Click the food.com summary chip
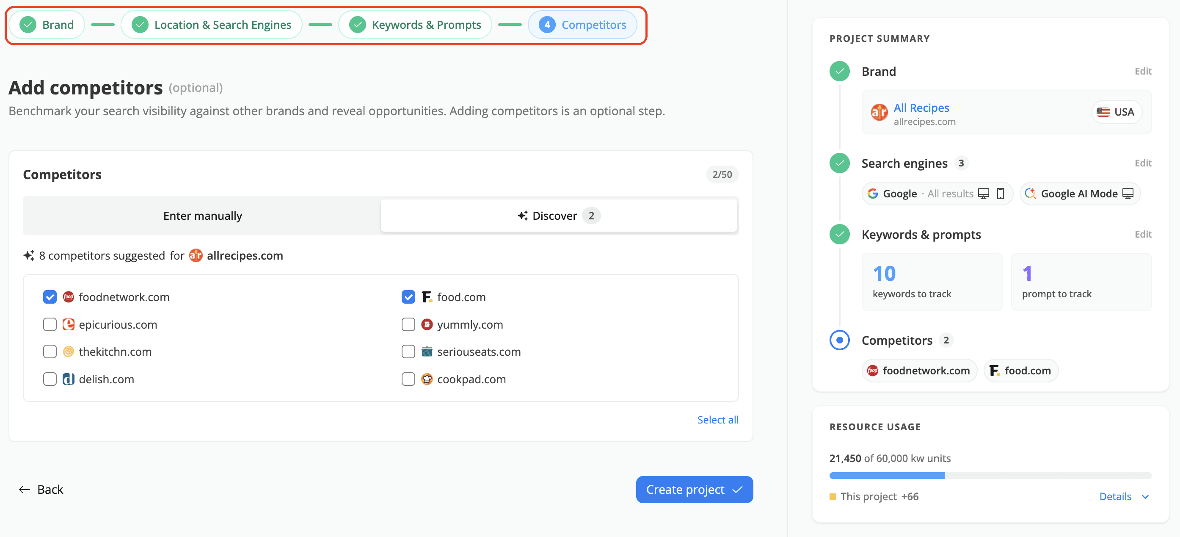 pyautogui.click(x=1020, y=370)
